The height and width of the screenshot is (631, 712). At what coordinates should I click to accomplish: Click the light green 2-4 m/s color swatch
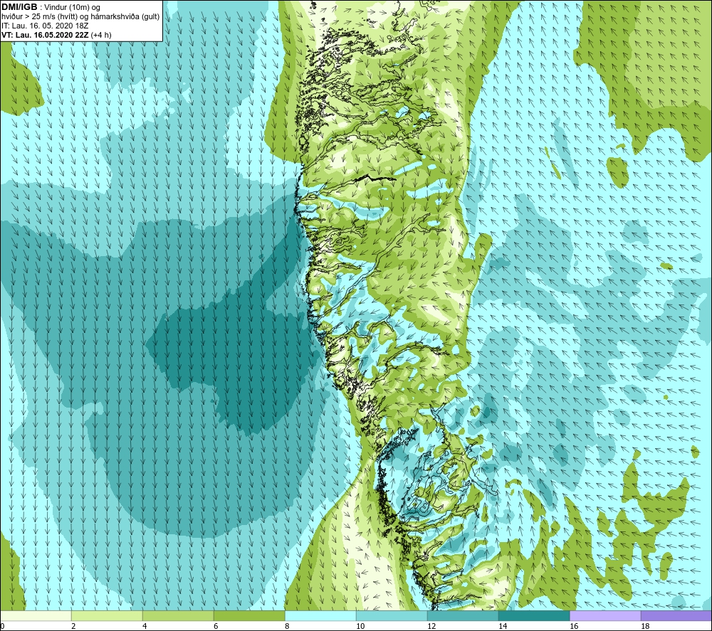tap(107, 615)
